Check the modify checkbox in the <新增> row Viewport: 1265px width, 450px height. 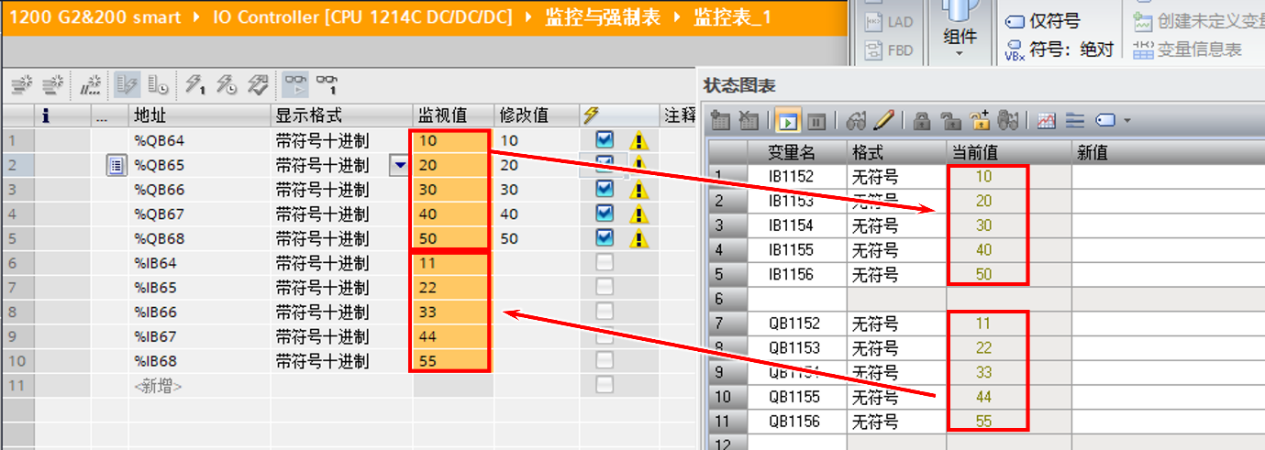coord(605,385)
